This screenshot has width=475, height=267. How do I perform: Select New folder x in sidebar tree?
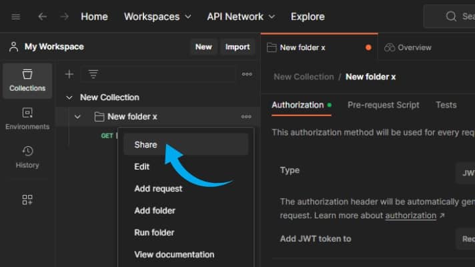tap(132, 117)
